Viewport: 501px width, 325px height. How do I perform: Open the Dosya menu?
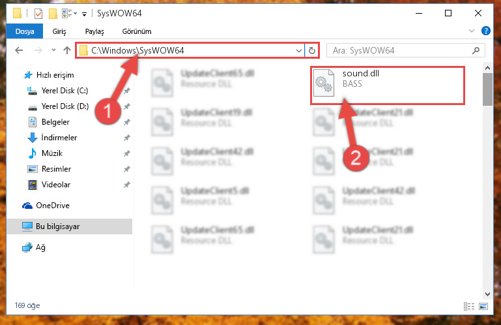tap(25, 31)
